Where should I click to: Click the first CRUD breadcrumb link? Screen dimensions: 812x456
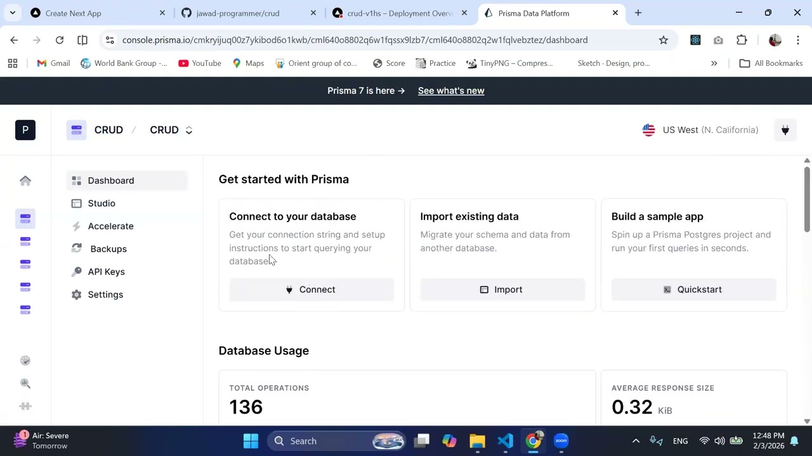coord(108,130)
